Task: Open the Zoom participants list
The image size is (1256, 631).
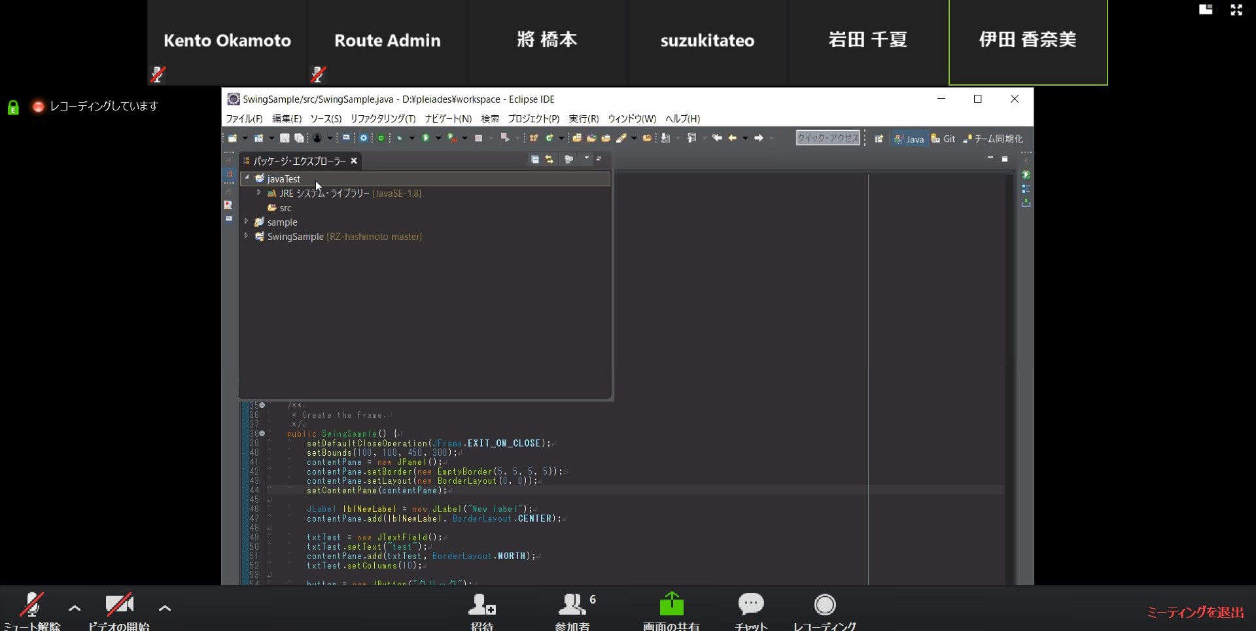Action: (x=574, y=611)
